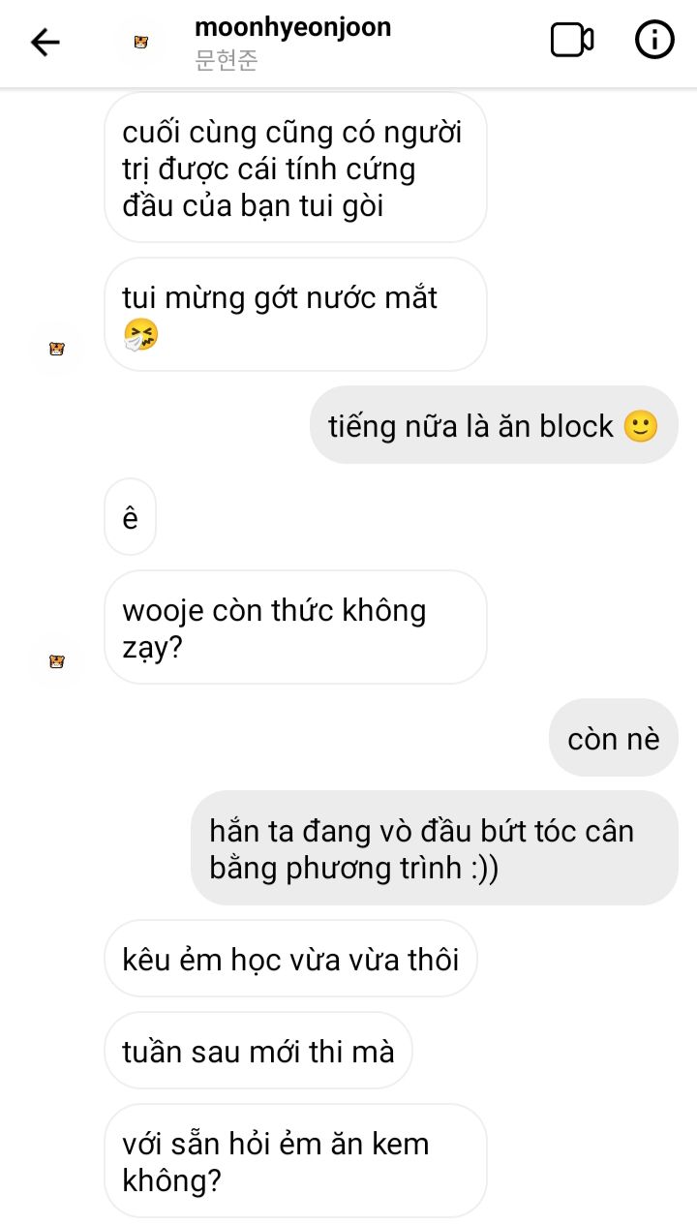Tap the avatar beside 'wooje còn thức không'

pyautogui.click(x=57, y=661)
